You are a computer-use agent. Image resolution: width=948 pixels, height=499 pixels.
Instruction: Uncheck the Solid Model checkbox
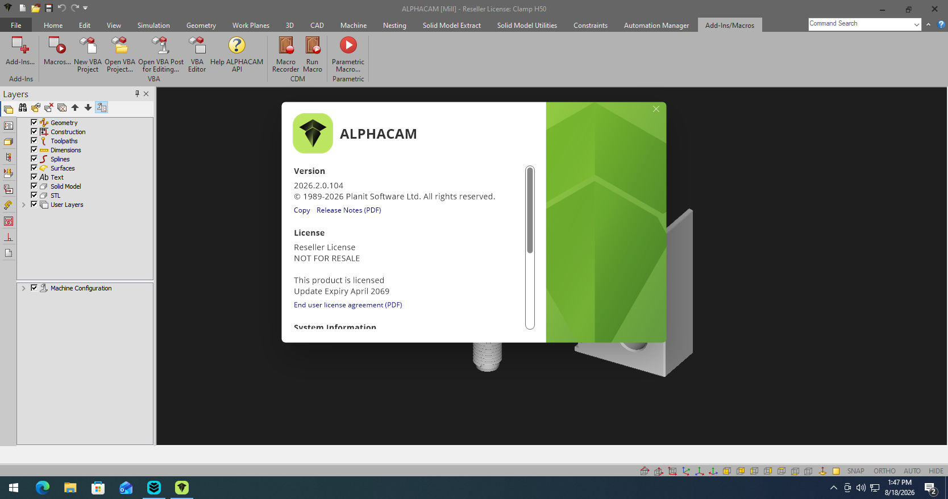34,186
